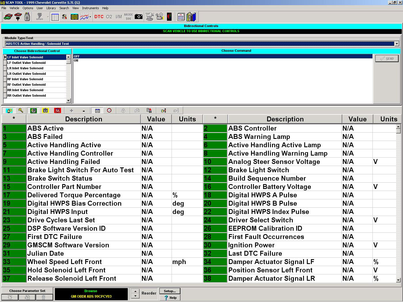
Task: Expand the Module Type/Test dropdown
Action: tap(397, 44)
